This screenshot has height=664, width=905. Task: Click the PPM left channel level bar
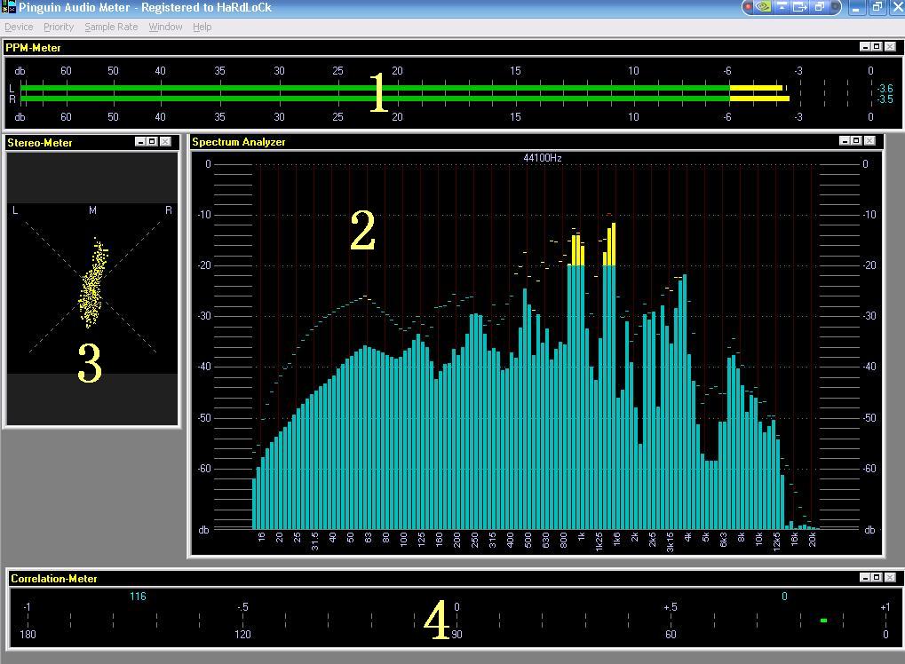pyautogui.click(x=401, y=88)
